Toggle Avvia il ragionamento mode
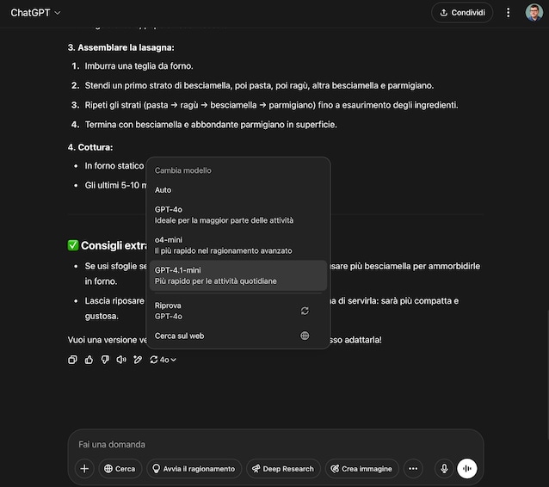This screenshot has width=549, height=487. tap(194, 468)
